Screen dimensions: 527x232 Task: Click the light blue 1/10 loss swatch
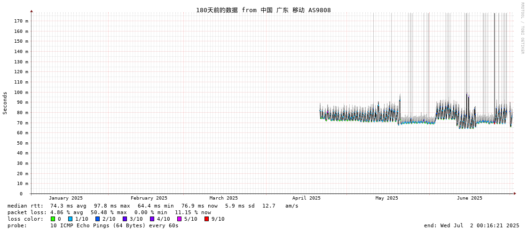(70, 219)
